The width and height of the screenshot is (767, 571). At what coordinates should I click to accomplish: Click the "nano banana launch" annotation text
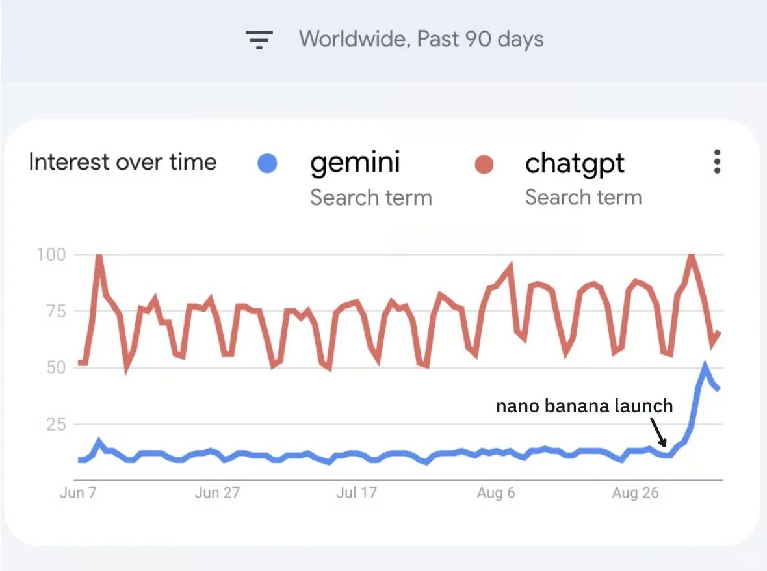coord(584,406)
